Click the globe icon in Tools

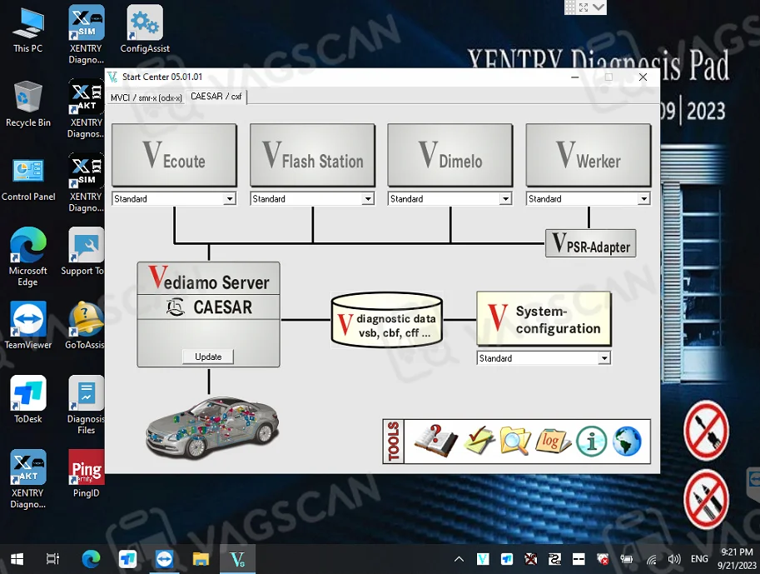point(627,441)
